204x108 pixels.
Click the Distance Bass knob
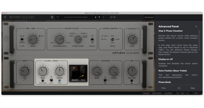tap(97, 71)
